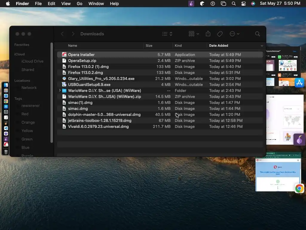Select jetbrains-toolbox-1.28.1.15219.dmg file
306x230 pixels.
(x=160, y=120)
